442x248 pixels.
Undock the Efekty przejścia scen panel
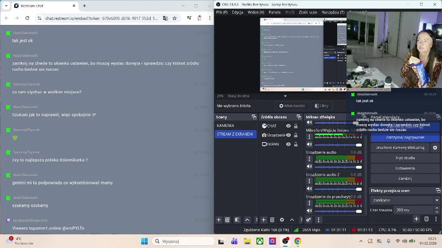pyautogui.click(x=438, y=190)
